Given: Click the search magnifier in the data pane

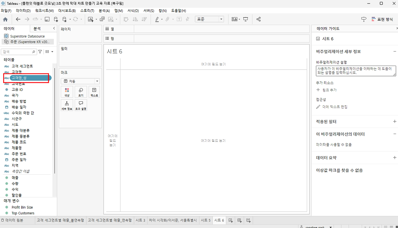Looking at the screenshot, I should [34, 52].
